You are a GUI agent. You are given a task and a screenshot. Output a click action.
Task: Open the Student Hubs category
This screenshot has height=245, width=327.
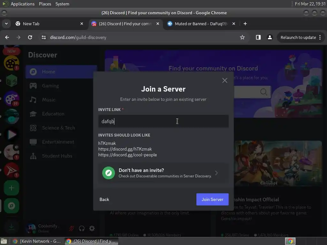point(61,156)
